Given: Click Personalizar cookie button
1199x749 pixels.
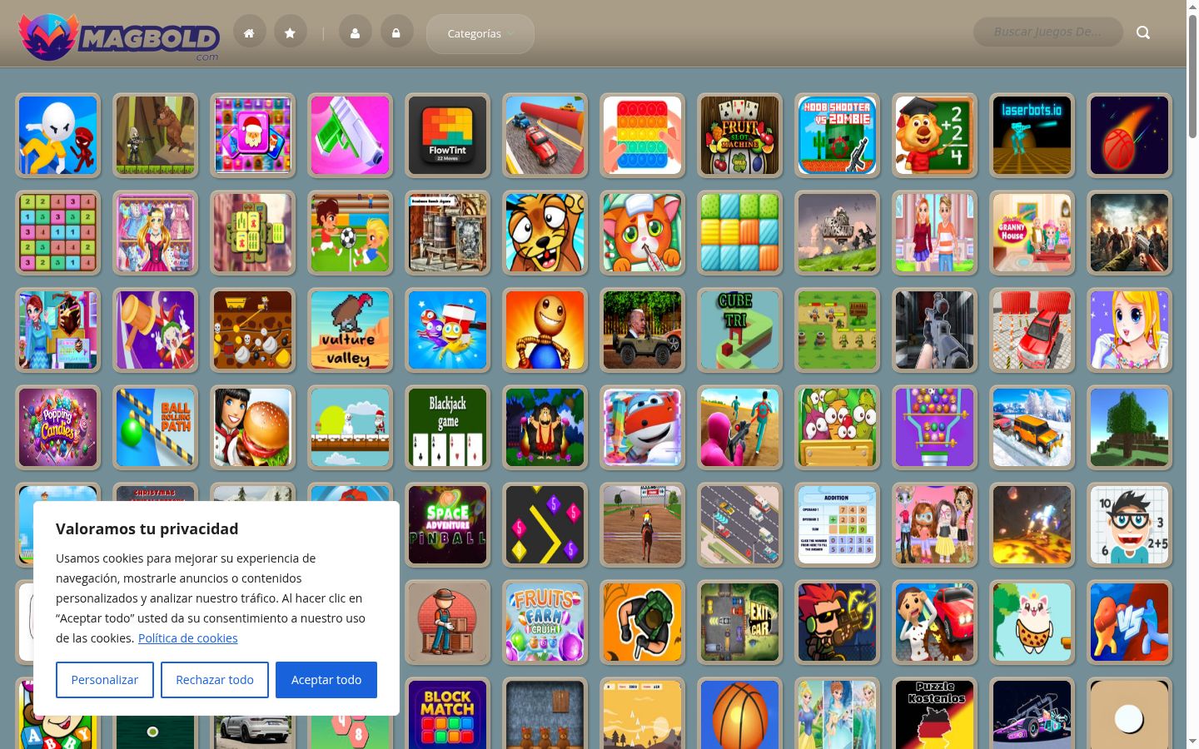Looking at the screenshot, I should coord(105,680).
